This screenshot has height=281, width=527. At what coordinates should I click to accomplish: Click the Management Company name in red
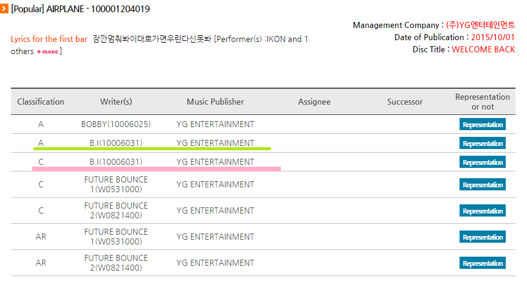pyautogui.click(x=480, y=25)
